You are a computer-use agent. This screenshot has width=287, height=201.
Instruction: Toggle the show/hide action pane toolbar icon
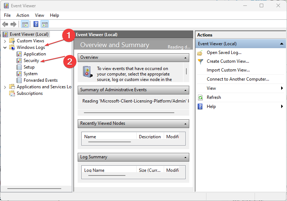tap(44, 24)
